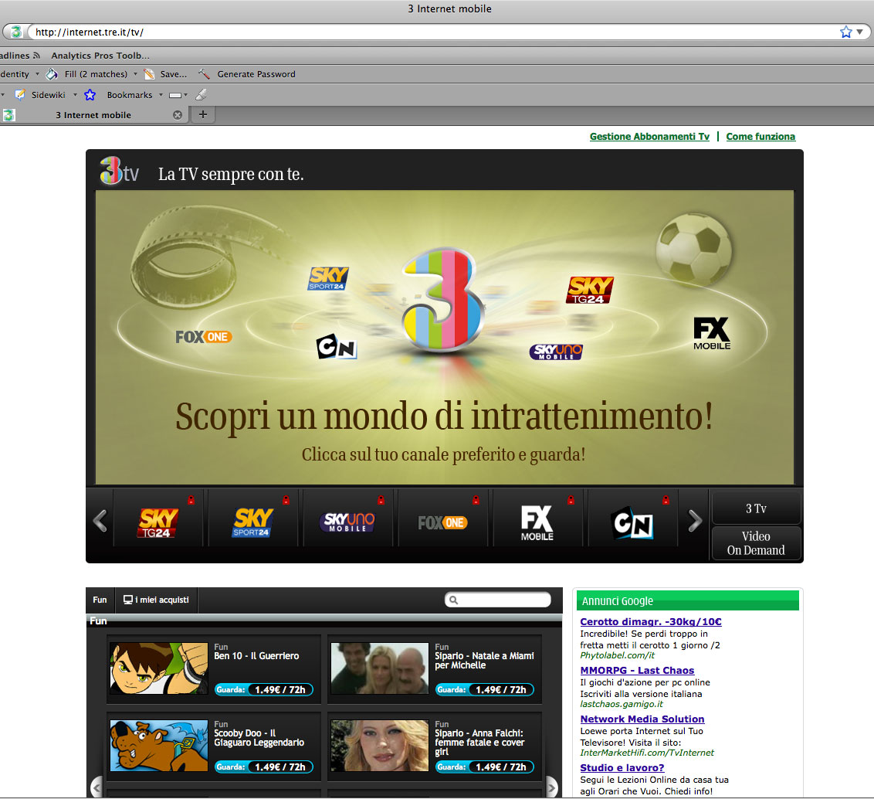
Task: Open the address bar history dropdown arrow
Action: tap(859, 32)
